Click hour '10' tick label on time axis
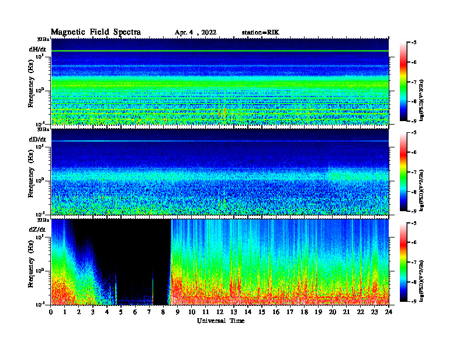Screen dimensions: 463x358 coord(192,312)
